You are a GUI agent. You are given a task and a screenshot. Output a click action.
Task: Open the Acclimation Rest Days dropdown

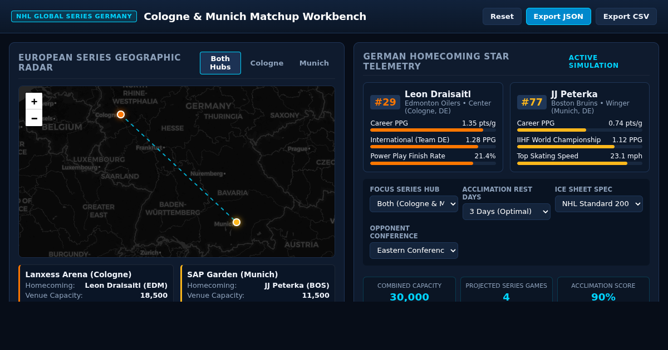pos(506,212)
